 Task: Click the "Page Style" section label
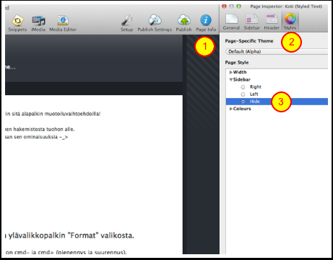(x=237, y=63)
